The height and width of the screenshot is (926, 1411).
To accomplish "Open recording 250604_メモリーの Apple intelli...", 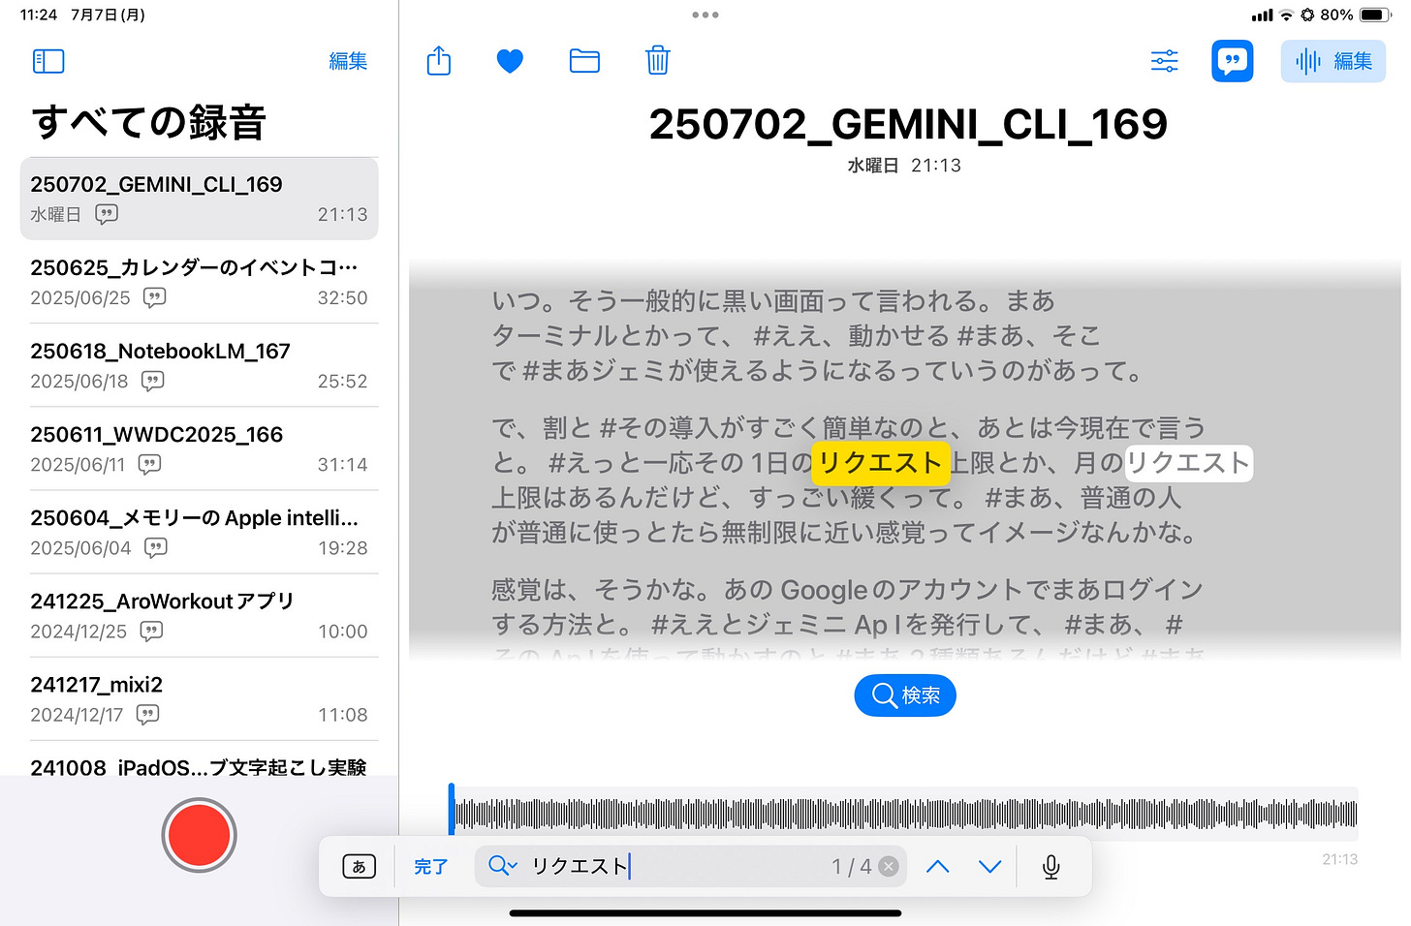I will tap(199, 532).
